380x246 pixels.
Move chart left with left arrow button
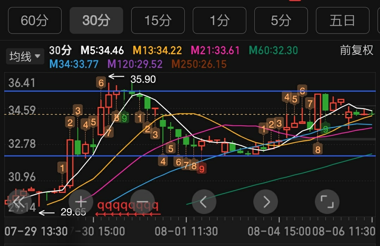204,202
